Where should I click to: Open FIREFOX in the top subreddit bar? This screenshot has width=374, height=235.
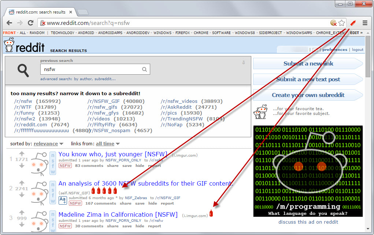pyautogui.click(x=183, y=33)
